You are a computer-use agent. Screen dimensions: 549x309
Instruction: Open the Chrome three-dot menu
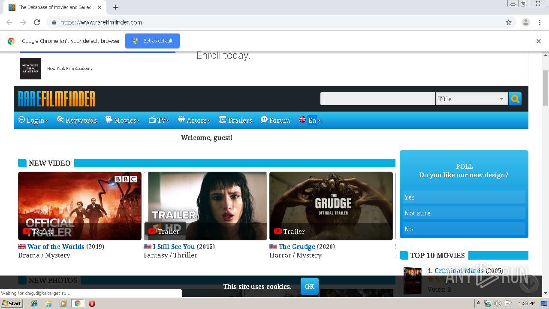[540, 22]
